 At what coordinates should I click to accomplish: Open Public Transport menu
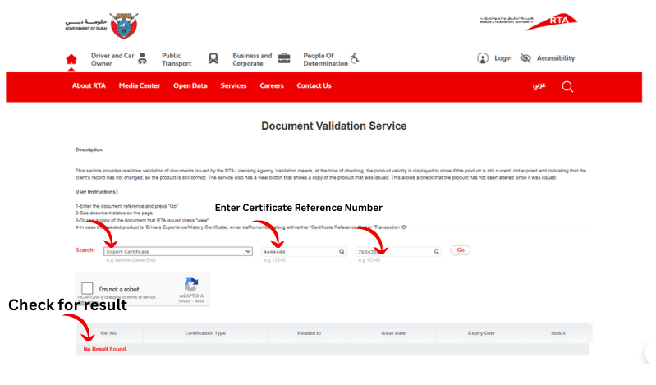coord(177,59)
